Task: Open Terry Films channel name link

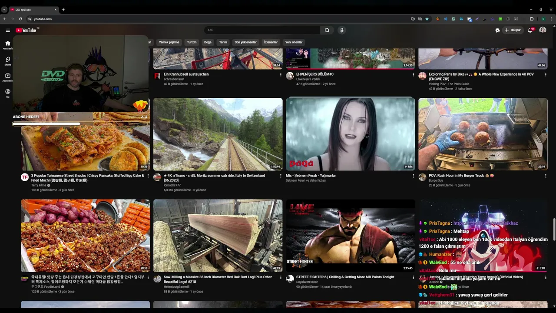Action: tap(39, 185)
